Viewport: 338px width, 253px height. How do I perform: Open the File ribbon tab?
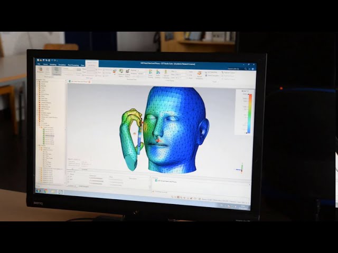click(39, 64)
